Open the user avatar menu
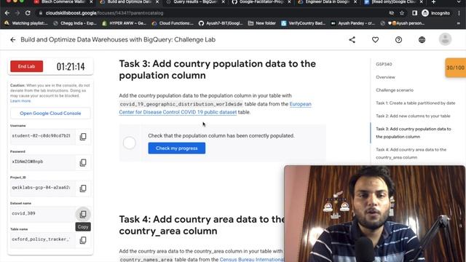 (445, 39)
